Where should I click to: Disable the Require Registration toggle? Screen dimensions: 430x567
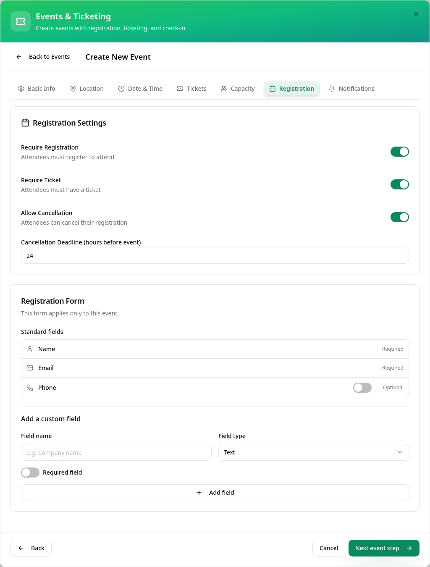(x=400, y=152)
